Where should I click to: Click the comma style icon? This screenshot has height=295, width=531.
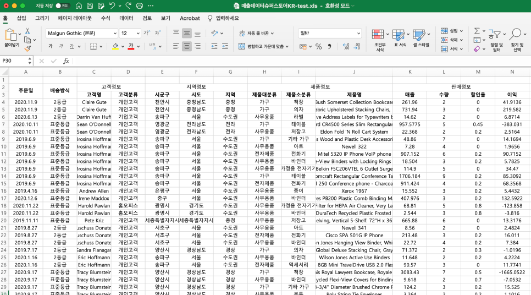[329, 46]
